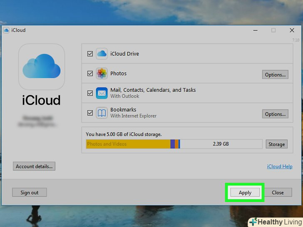The height and width of the screenshot is (227, 303).
Task: Close the iCloud window with X
Action: coord(292,30)
